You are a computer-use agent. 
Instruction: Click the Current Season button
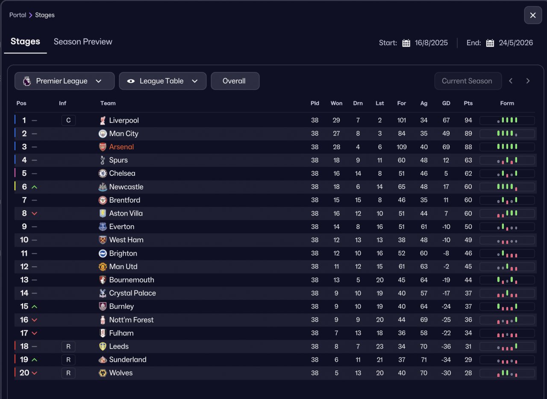pos(468,81)
